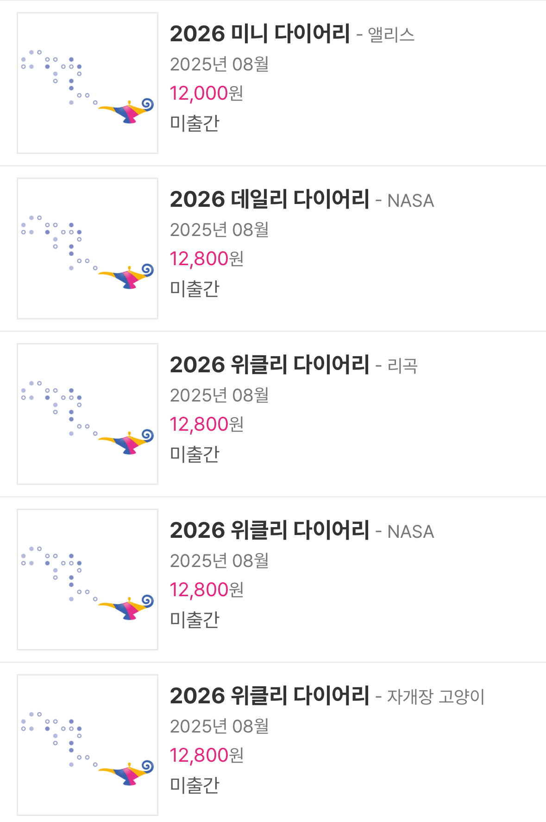Click the title 2026 데일리 다이어리
Screen dimensions: 546x822
tap(270, 199)
